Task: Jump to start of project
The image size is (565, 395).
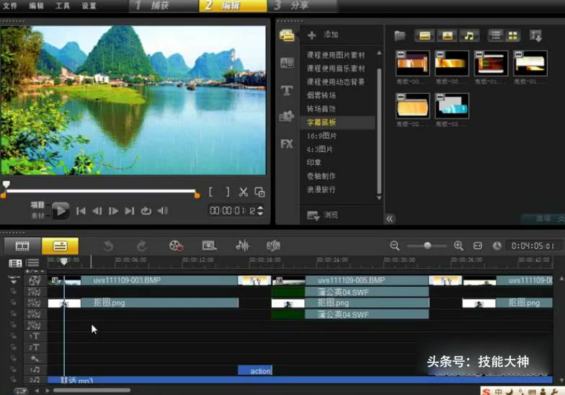Action: (81, 210)
